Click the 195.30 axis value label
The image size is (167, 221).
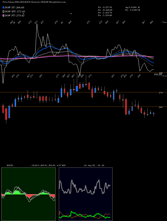coord(157,75)
